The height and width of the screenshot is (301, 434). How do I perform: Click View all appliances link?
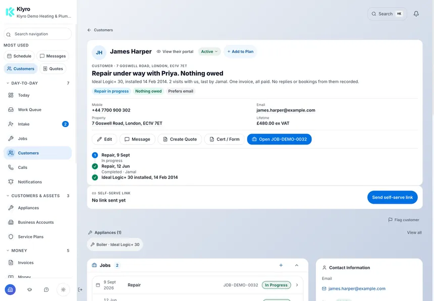tap(414, 232)
